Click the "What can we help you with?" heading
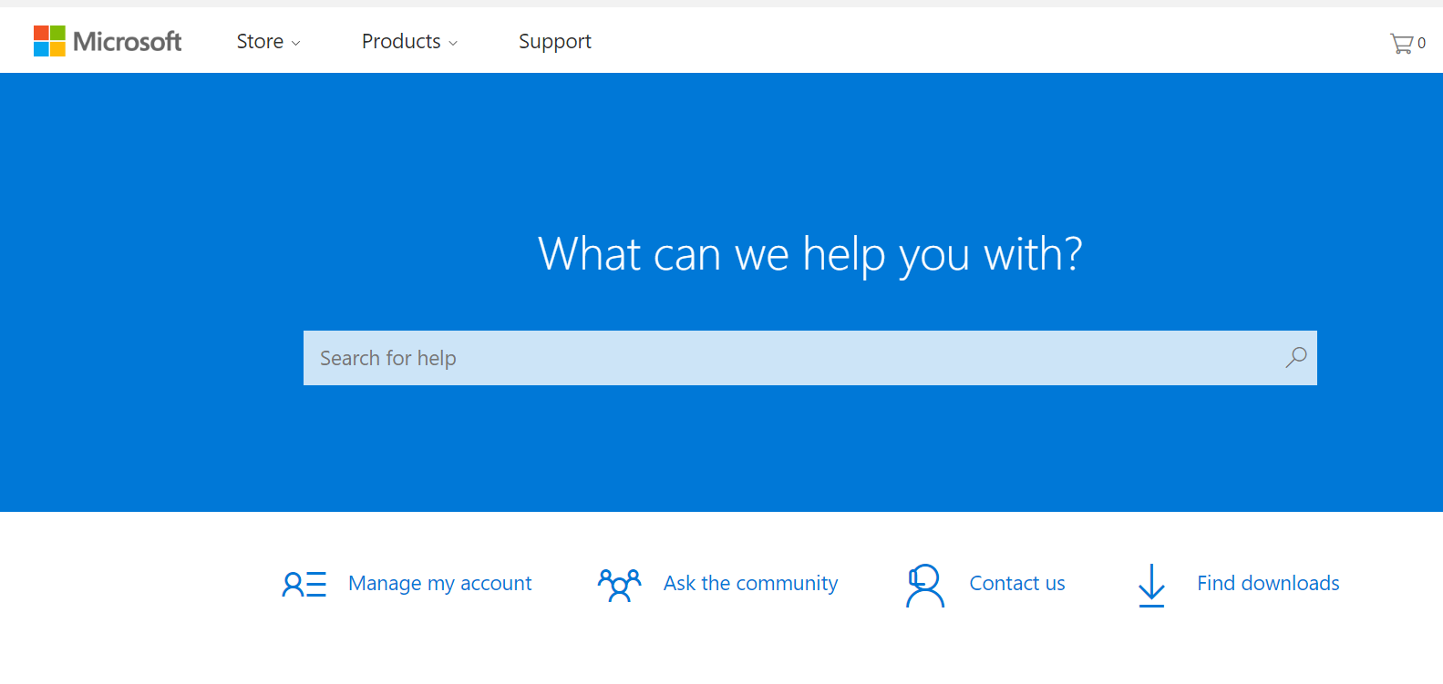Image resolution: width=1443 pixels, height=684 pixels. 809,254
